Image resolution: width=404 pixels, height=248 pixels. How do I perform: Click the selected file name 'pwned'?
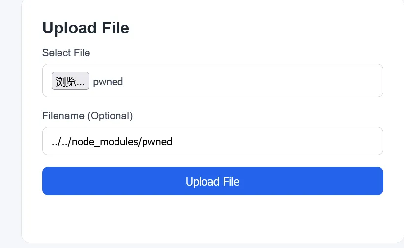click(x=108, y=82)
